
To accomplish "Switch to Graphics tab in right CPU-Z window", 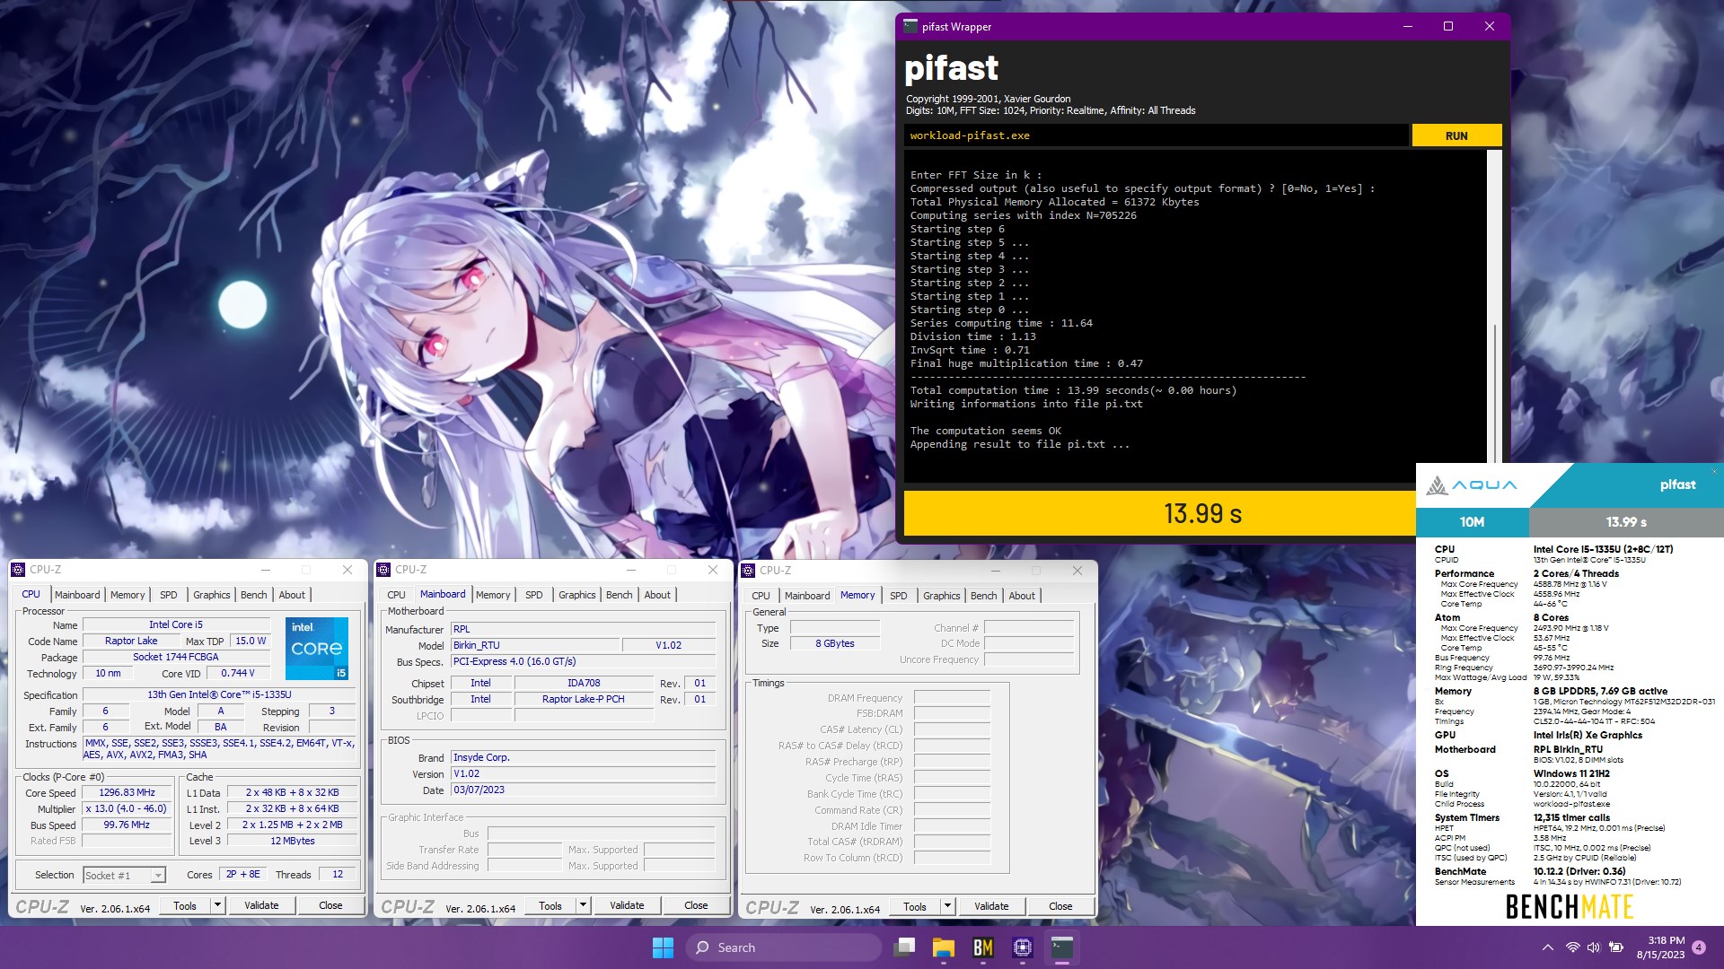I will (942, 596).
